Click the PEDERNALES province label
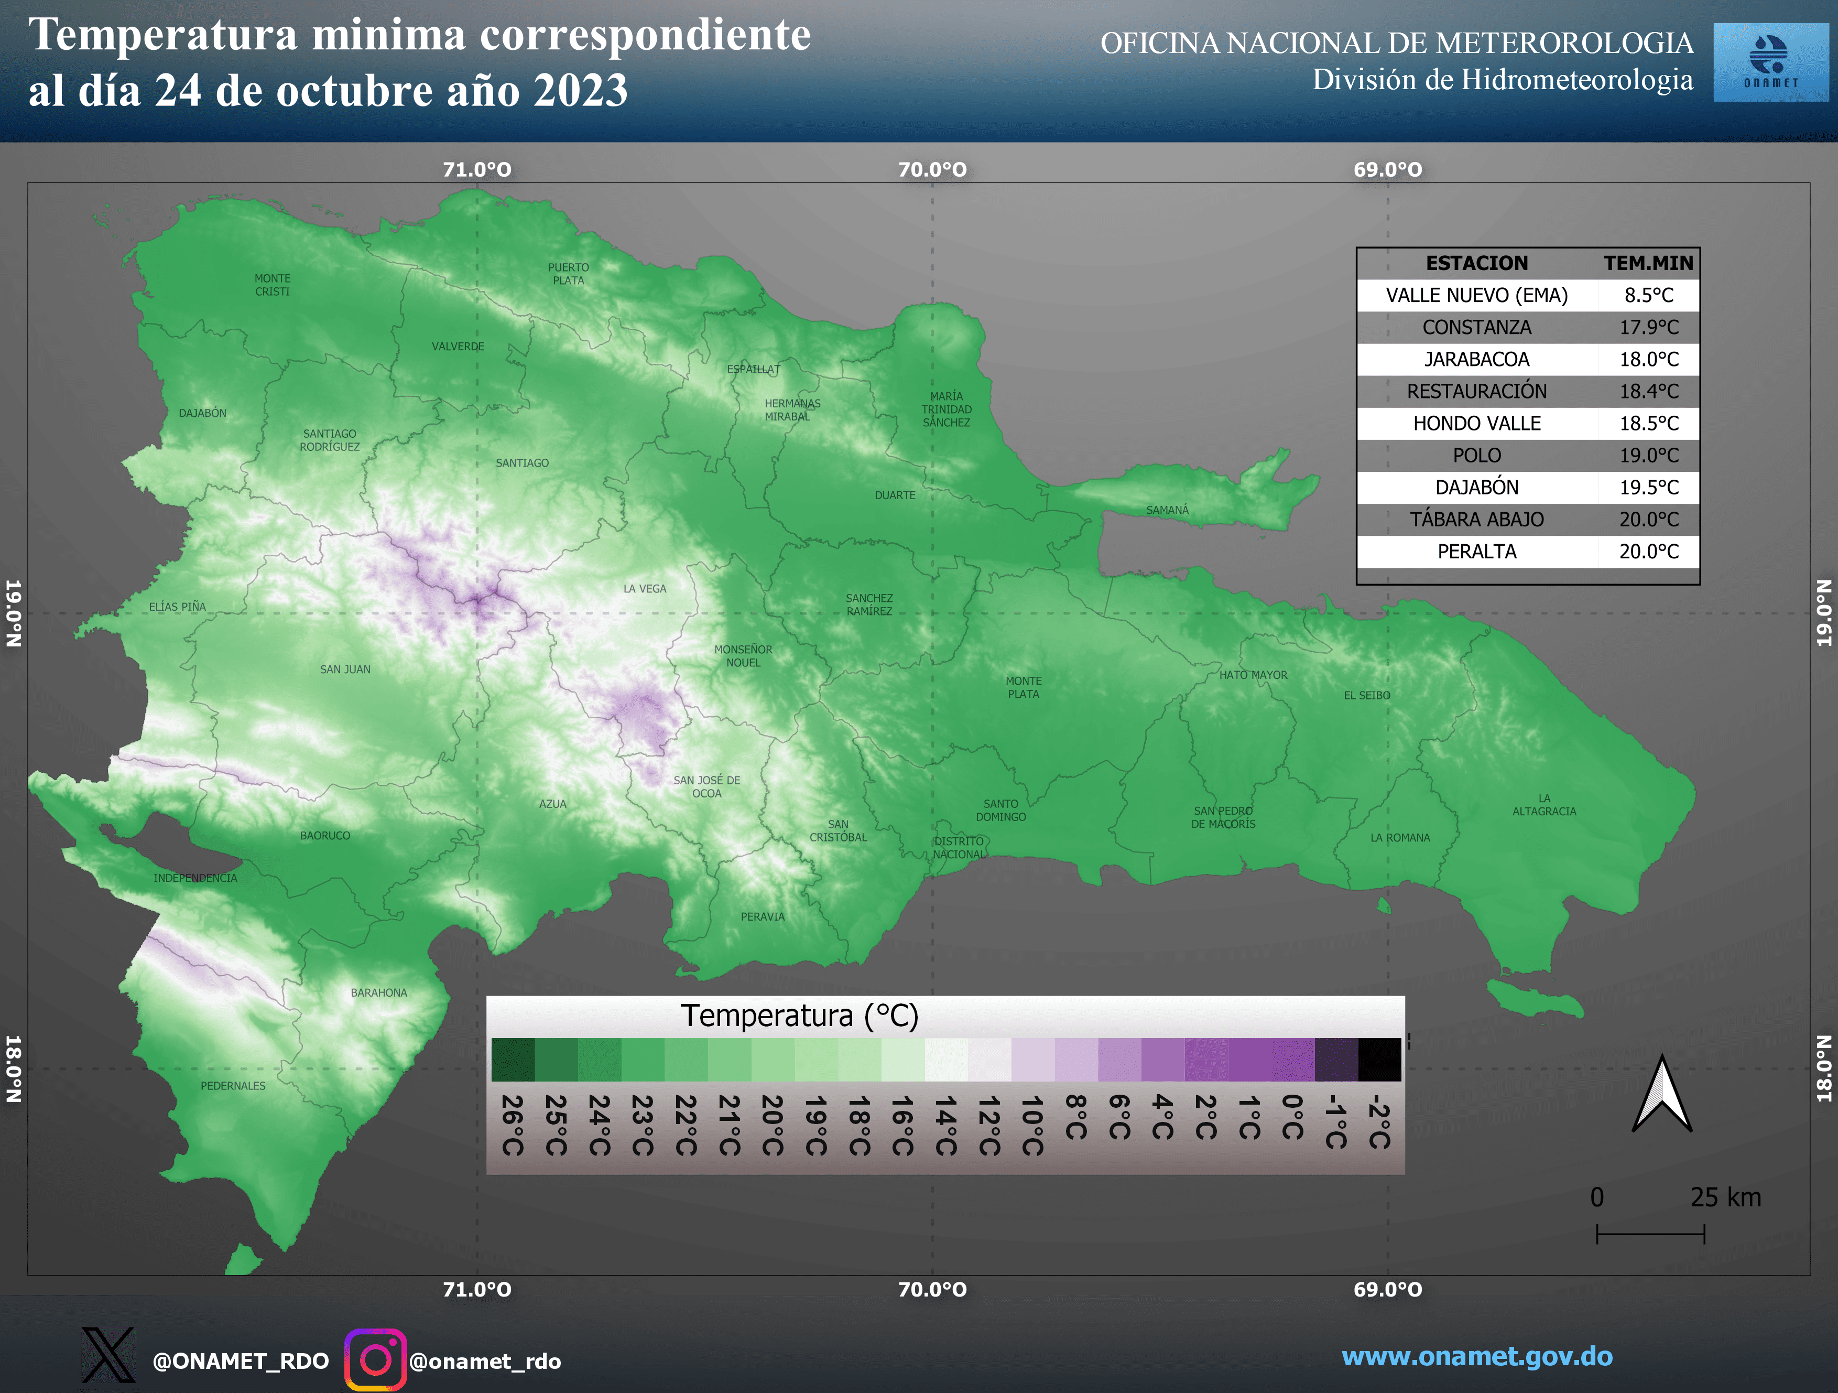This screenshot has width=1838, height=1393. (233, 1085)
